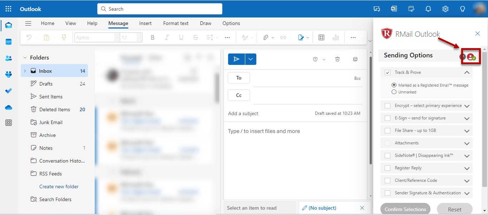Click the Insert link icon in the ribbon
488x215 pixels.
pyautogui.click(x=283, y=37)
